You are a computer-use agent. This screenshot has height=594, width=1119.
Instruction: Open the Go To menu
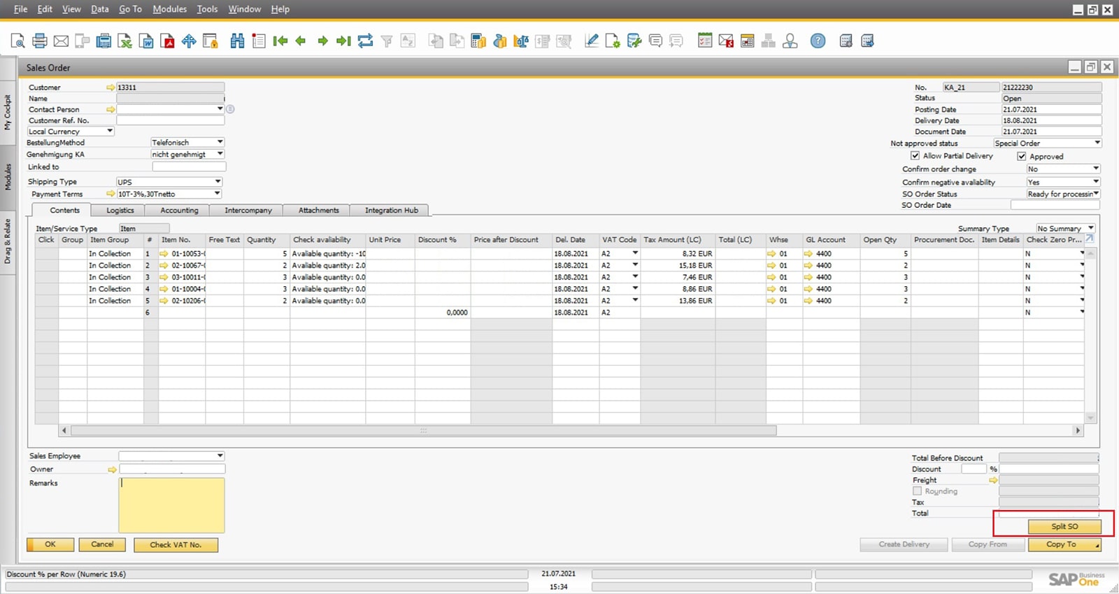pos(130,9)
